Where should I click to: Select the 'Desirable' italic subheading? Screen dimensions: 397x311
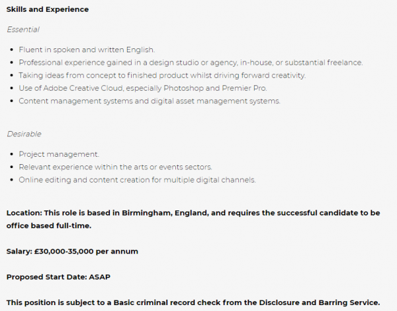[24, 134]
